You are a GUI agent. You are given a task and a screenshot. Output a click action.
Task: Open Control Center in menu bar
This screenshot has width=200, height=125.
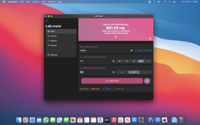click(x=174, y=2)
